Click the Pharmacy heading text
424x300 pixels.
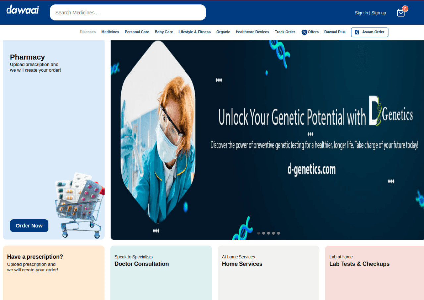[27, 57]
